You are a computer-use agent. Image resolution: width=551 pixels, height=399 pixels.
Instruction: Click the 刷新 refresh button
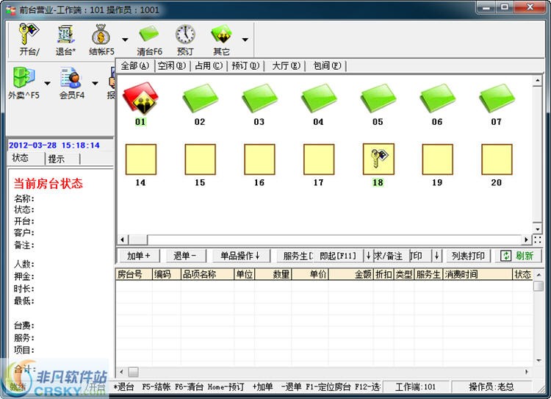tap(517, 256)
